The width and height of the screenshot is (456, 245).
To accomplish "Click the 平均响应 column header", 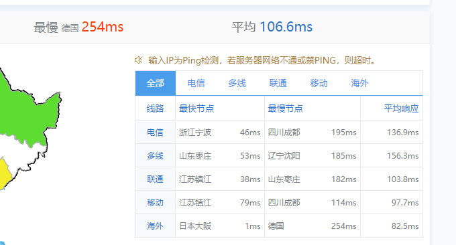I will pyautogui.click(x=401, y=108).
